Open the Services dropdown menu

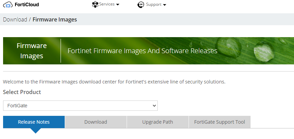(105, 4)
